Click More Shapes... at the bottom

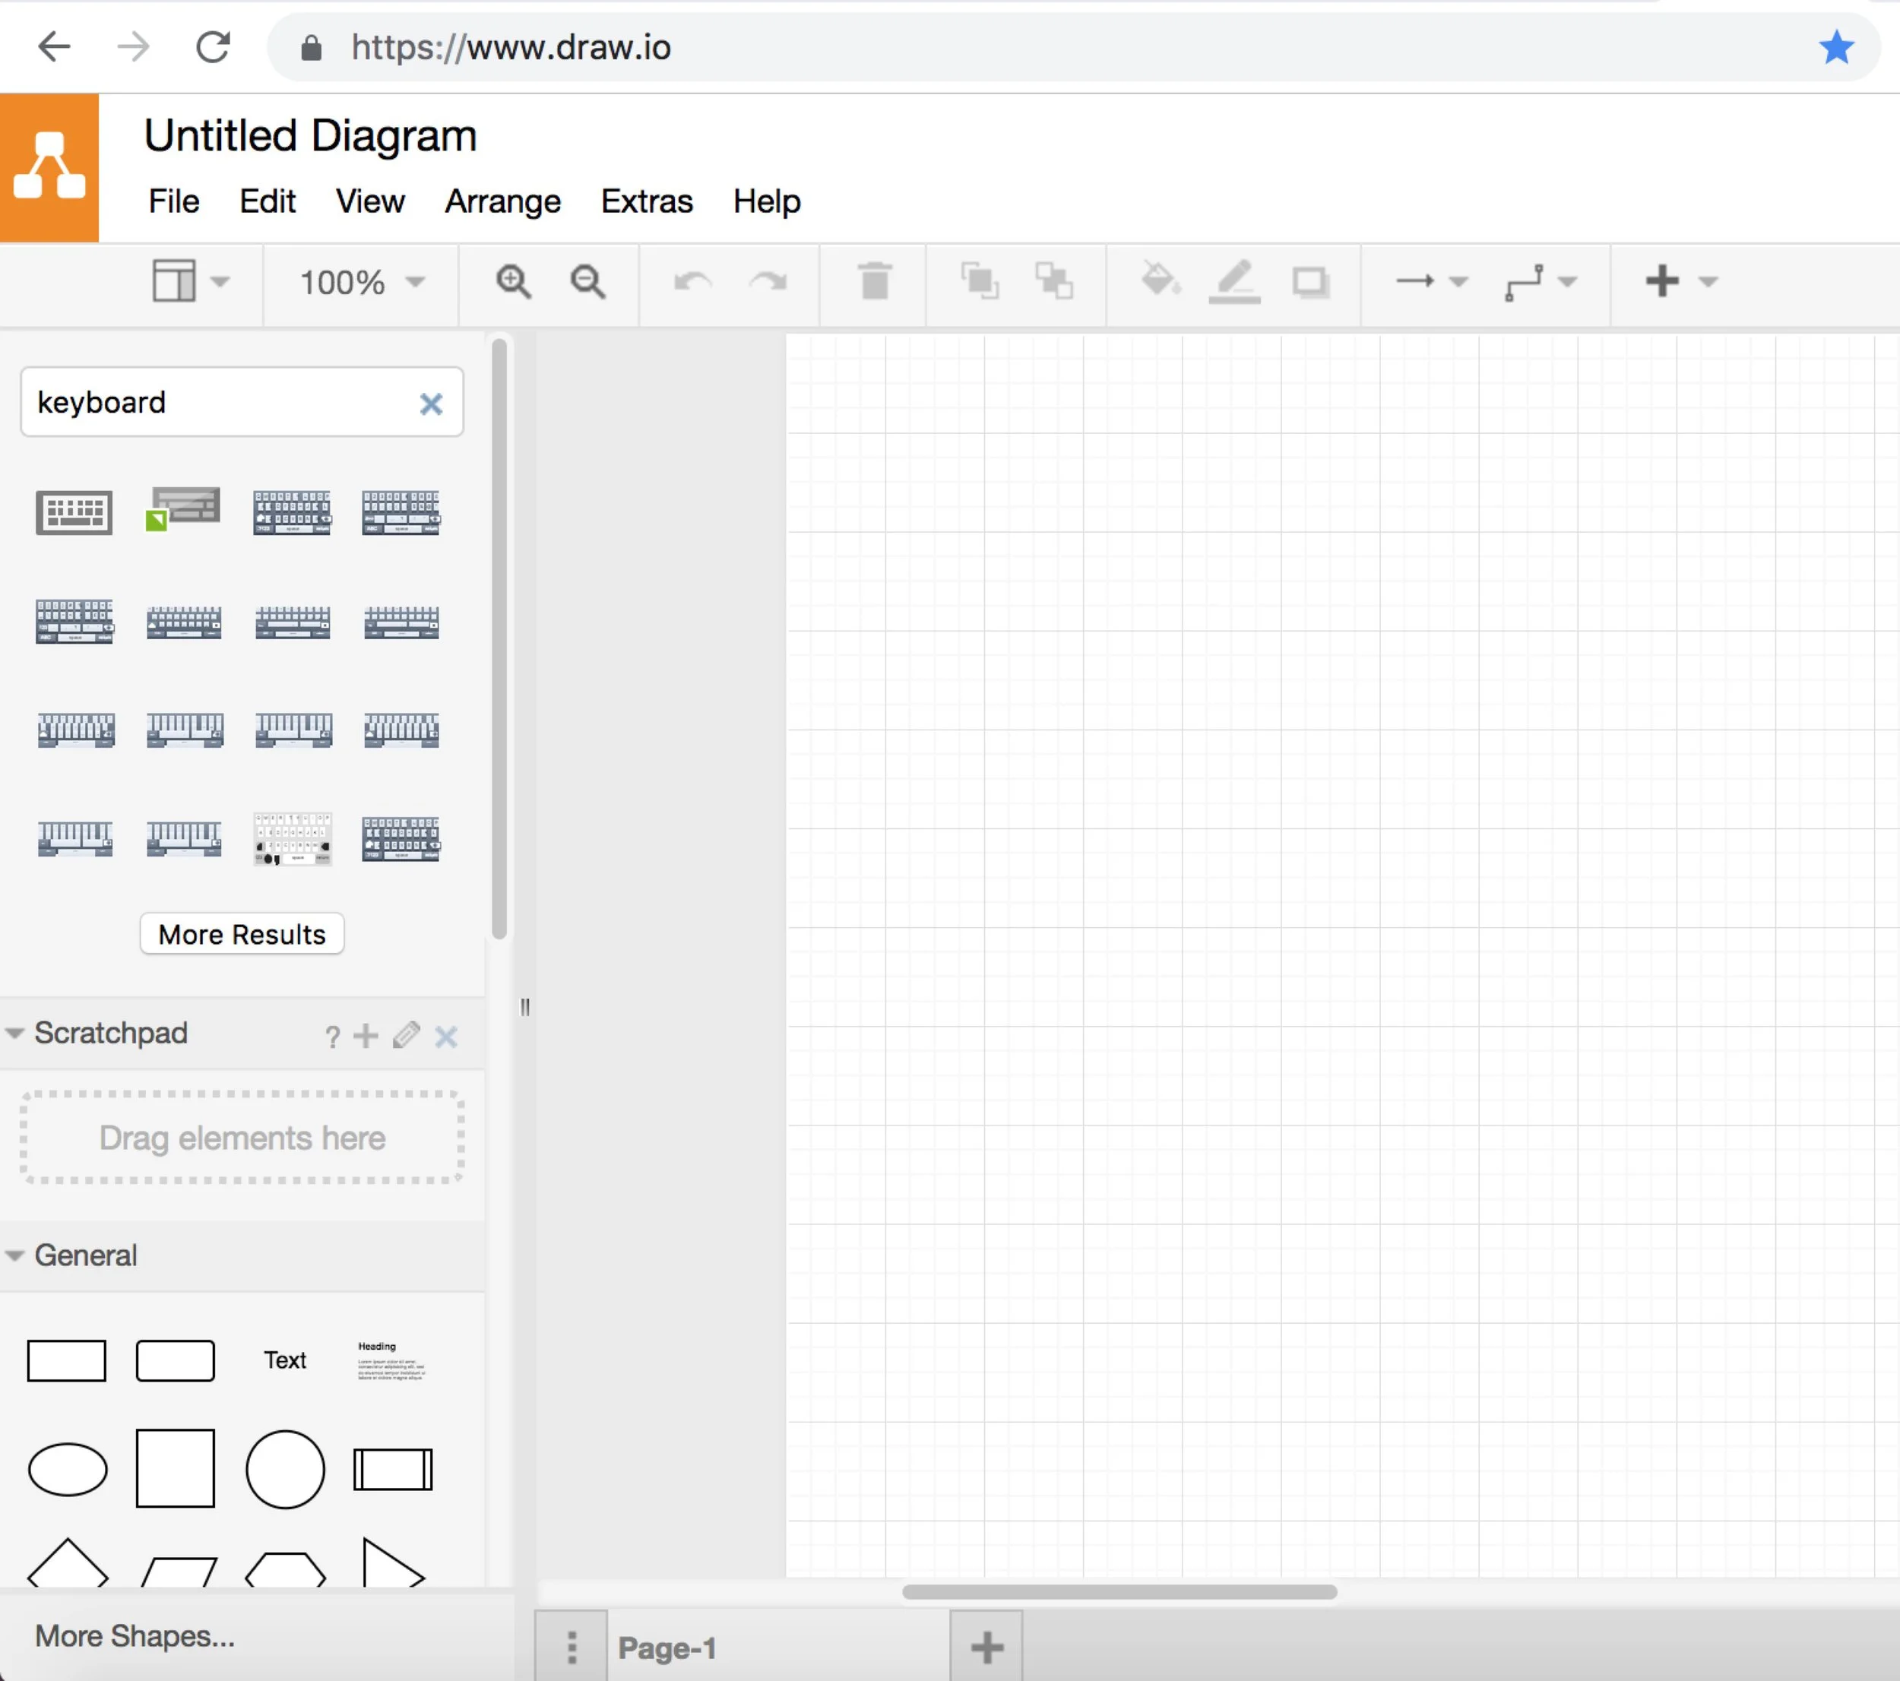pyautogui.click(x=135, y=1635)
